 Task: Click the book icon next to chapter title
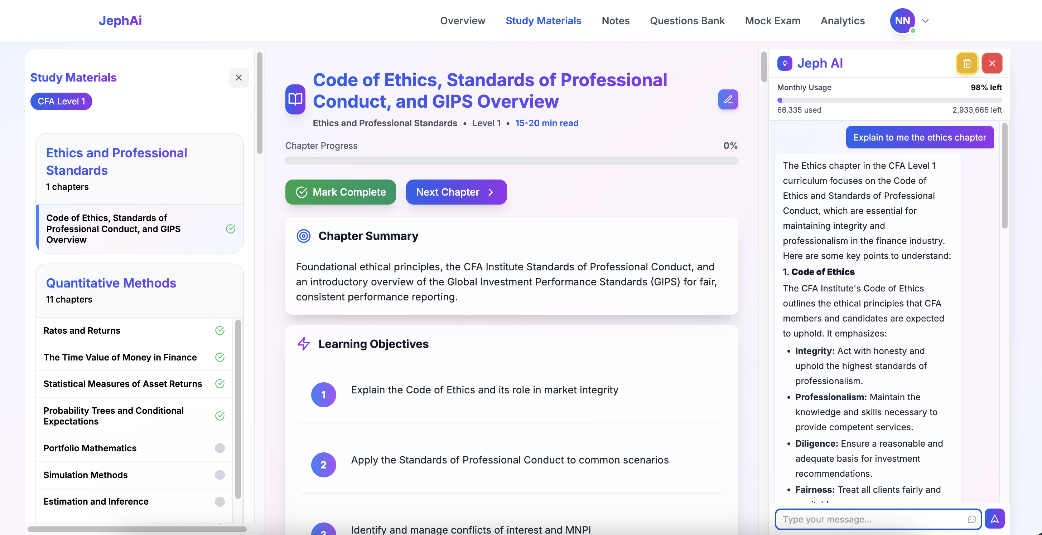(295, 99)
